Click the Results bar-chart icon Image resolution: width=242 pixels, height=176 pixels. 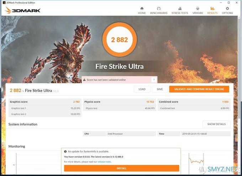212,8
